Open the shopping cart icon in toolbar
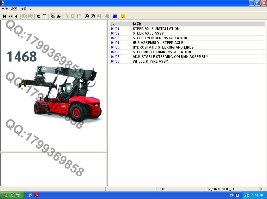267x199 pixels. (x=38, y=16)
